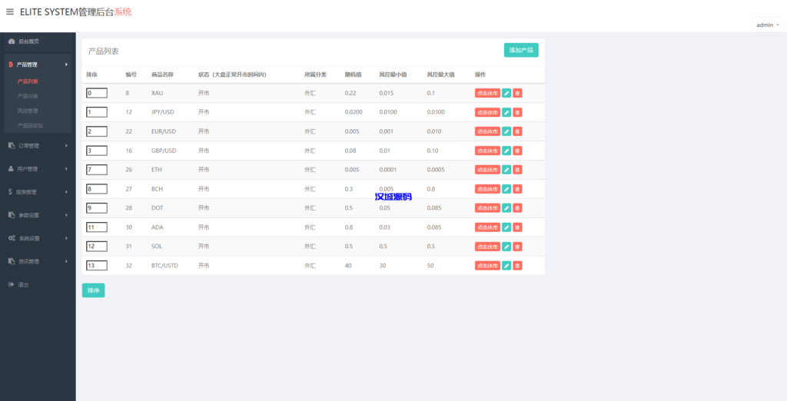
Task: Click the 退出 logout icon in sidebar
Action: 11,284
